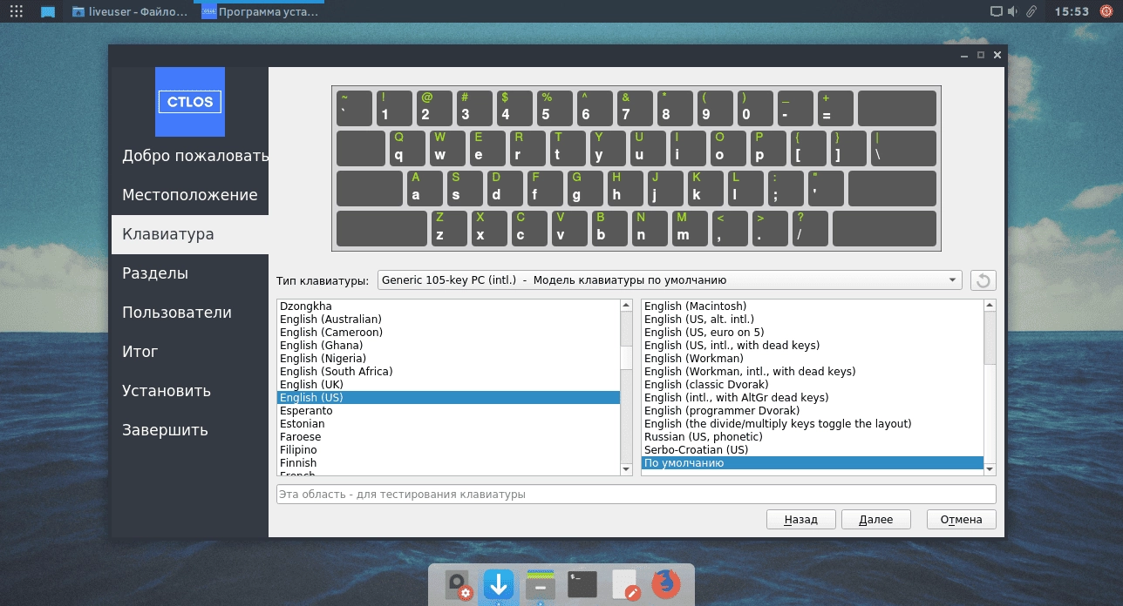Open the keyboard model dropdown
Image resolution: width=1123 pixels, height=606 pixels.
click(670, 279)
